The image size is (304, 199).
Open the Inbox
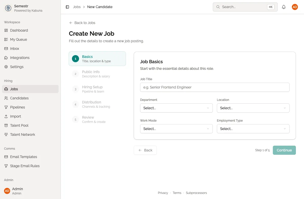tap(14, 49)
